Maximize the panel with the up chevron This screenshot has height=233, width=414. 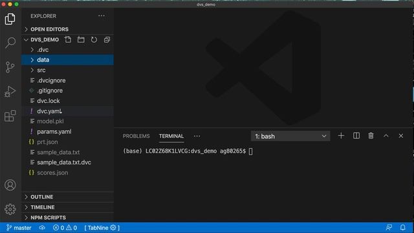386,136
